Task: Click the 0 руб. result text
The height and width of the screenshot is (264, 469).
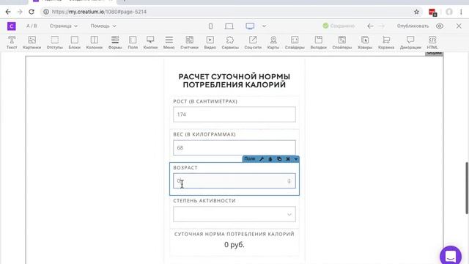Action: [234, 244]
